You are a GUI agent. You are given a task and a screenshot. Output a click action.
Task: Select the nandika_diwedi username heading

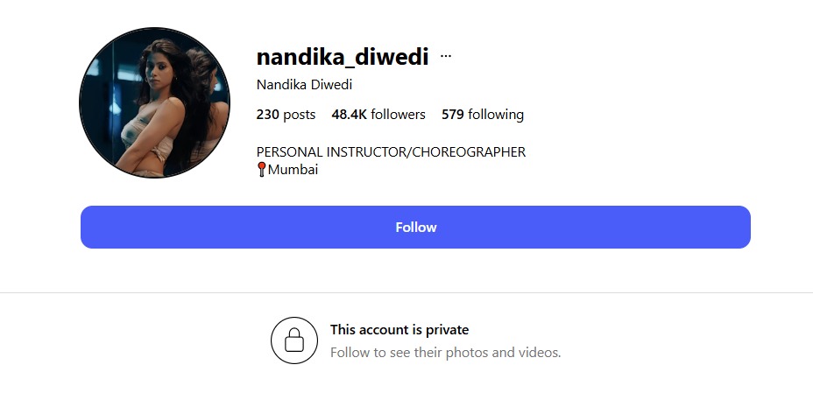(343, 56)
